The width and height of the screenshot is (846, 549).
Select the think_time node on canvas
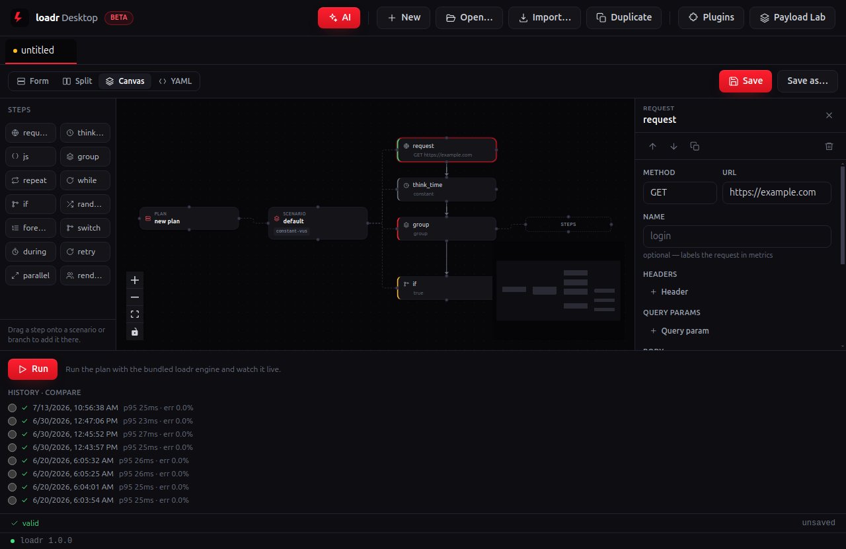point(447,189)
